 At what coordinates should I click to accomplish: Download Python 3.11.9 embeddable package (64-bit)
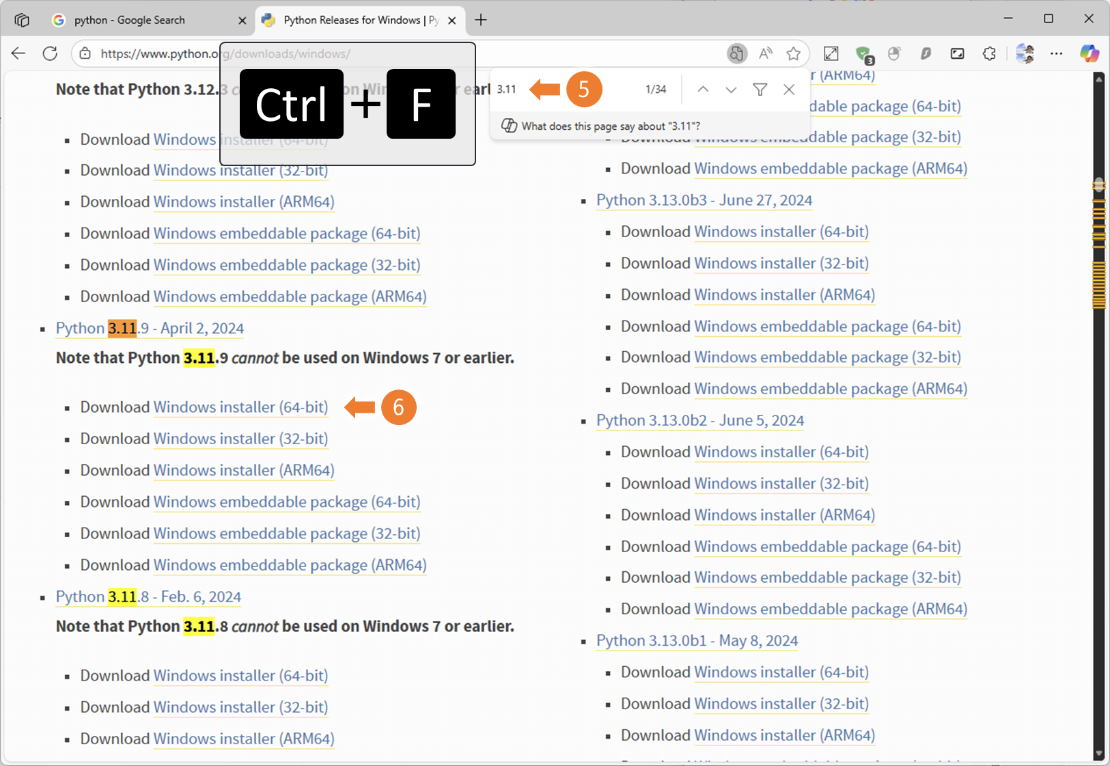[287, 502]
